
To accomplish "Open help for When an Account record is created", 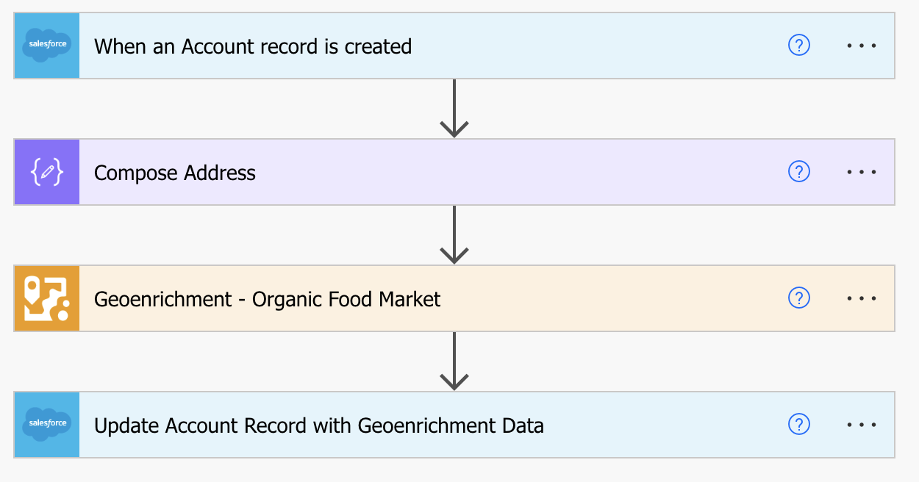I will point(798,45).
